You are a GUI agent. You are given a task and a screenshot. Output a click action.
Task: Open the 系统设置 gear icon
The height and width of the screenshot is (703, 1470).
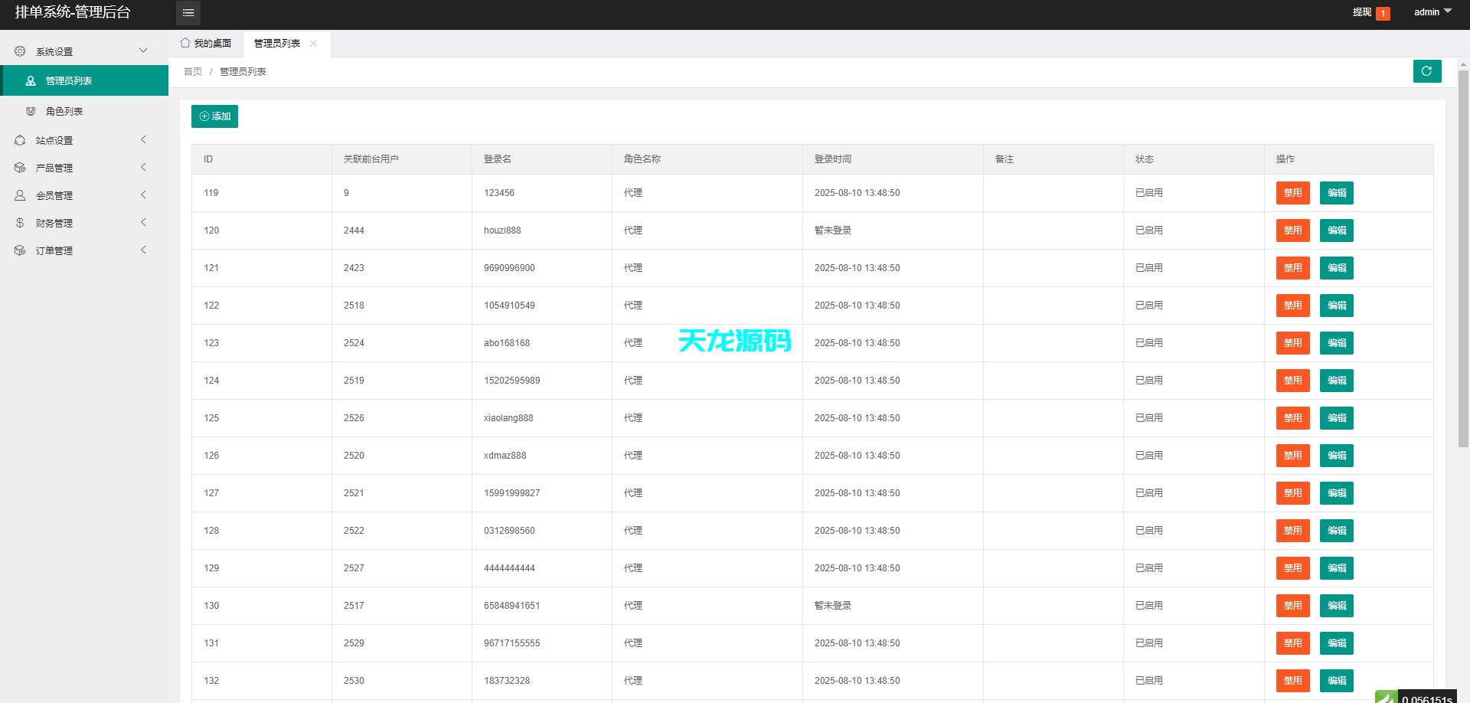point(20,51)
